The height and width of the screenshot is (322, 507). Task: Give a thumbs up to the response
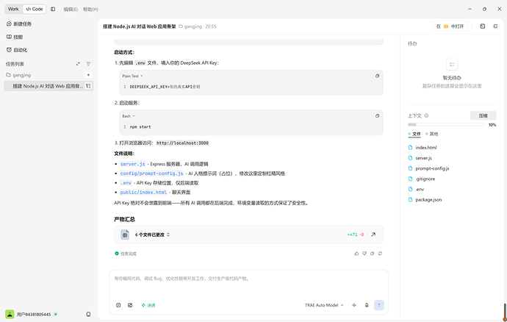(x=356, y=254)
